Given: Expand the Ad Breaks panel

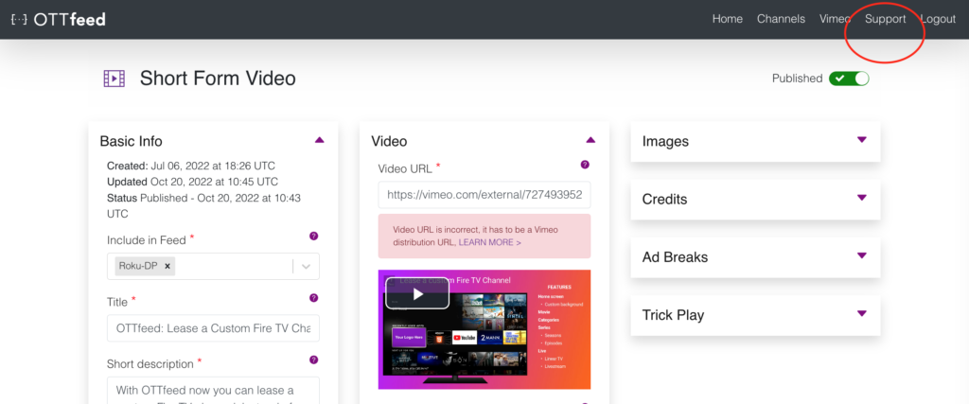Looking at the screenshot, I should 861,256.
